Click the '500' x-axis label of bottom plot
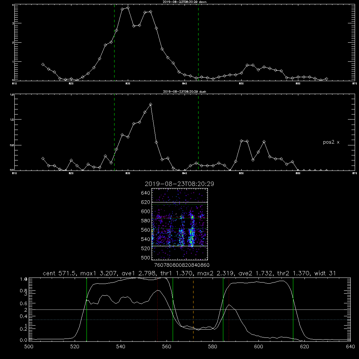Viewport: 359px width, 359px height. [29, 347]
